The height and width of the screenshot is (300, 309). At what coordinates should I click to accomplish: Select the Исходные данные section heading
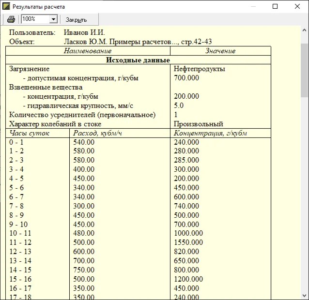138,60
